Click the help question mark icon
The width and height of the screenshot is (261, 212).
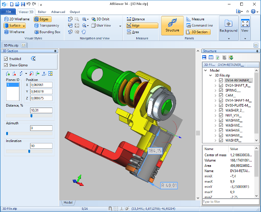click(x=253, y=12)
